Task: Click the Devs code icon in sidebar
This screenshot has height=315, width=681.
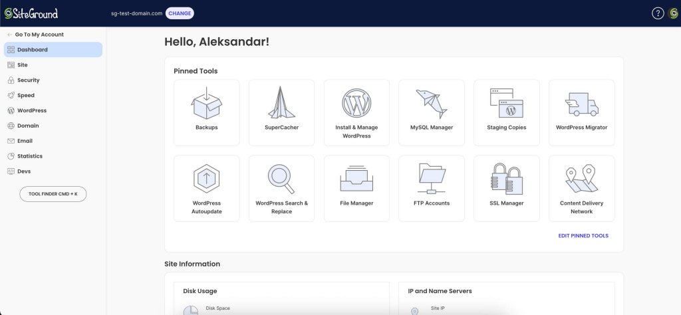Action: 11,171
